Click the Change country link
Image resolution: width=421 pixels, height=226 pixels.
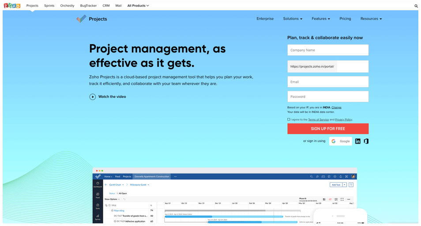coord(336,107)
